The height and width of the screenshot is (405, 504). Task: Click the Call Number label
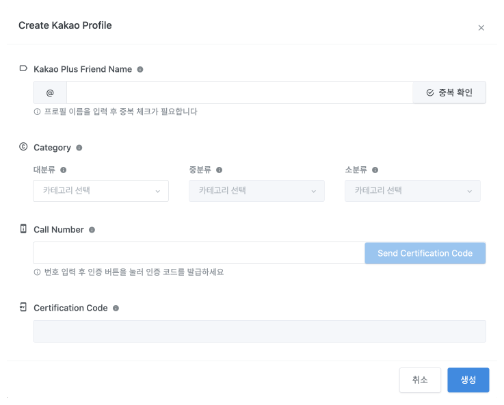tap(59, 230)
